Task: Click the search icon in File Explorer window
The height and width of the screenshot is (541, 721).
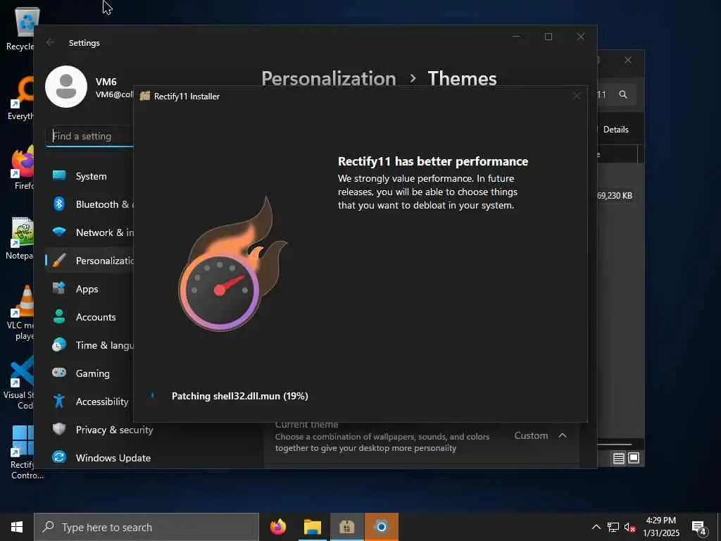Action: point(623,94)
